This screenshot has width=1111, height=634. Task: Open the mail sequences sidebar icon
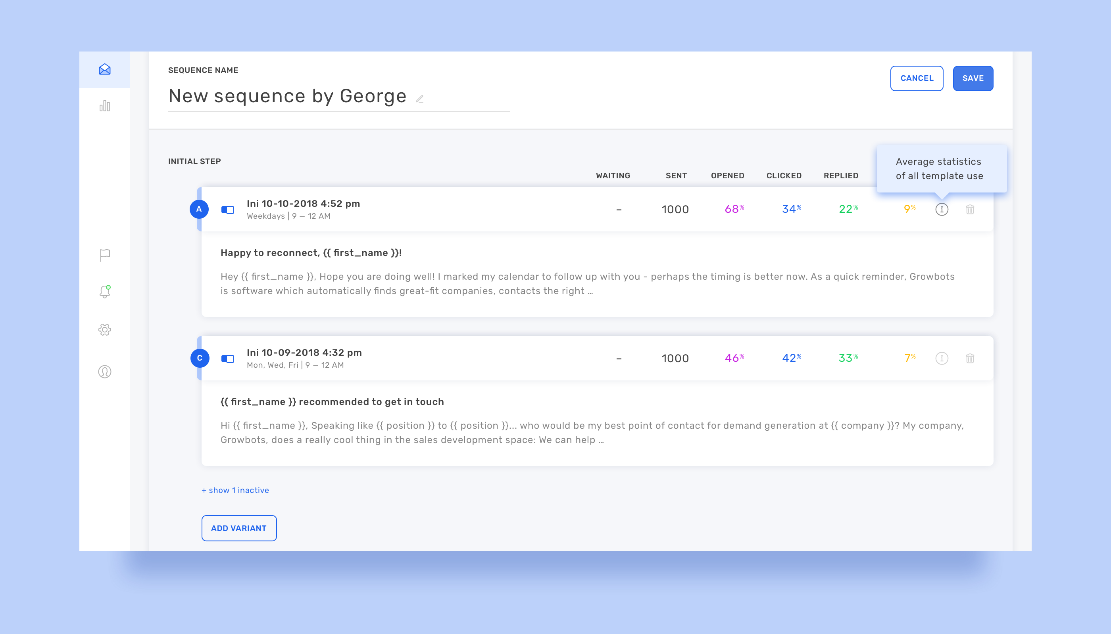(105, 70)
